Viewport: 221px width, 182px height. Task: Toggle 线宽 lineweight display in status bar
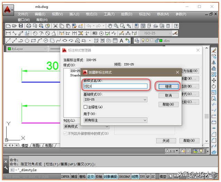pos(135,176)
